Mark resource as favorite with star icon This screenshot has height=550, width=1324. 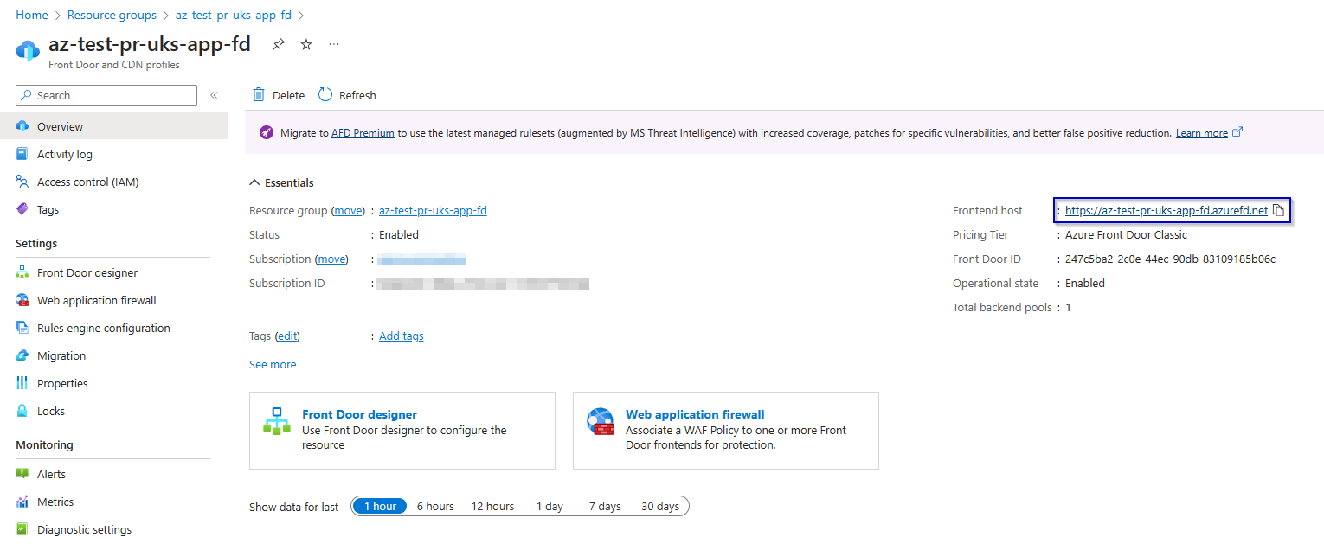pos(306,44)
